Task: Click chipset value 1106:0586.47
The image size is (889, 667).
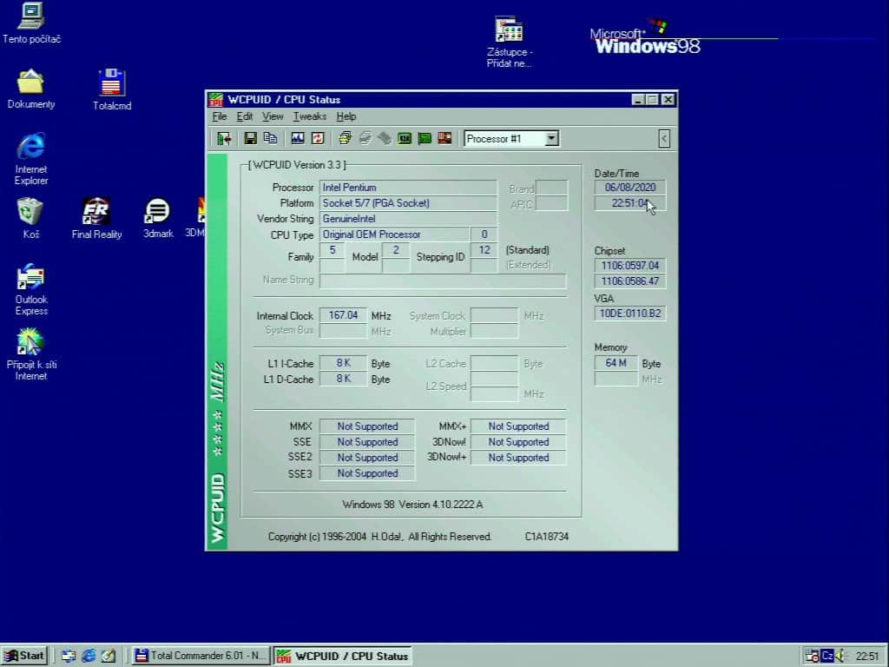Action: [x=630, y=281]
